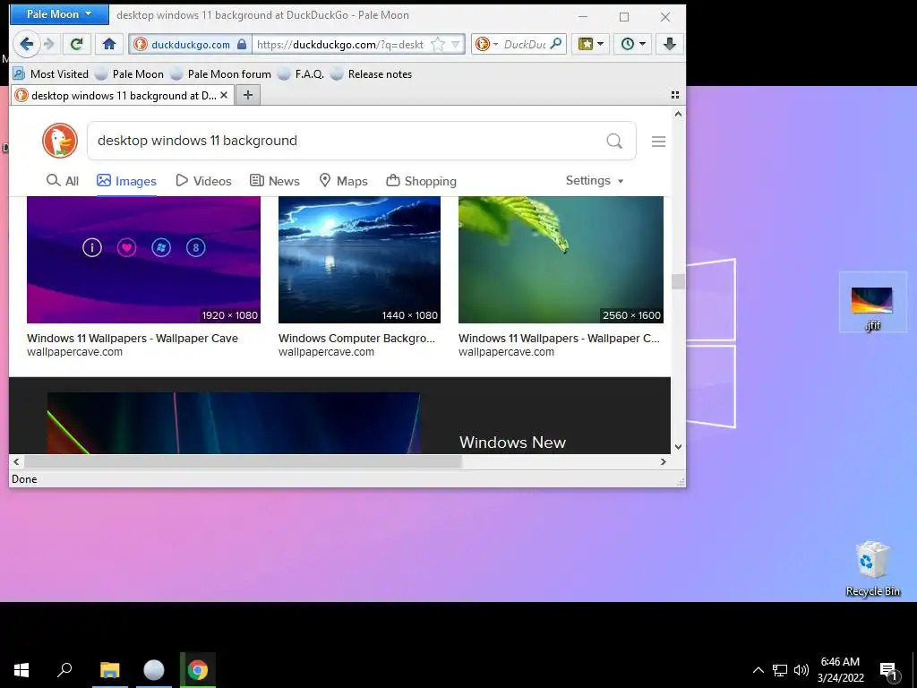The image size is (917, 688).
Task: Show all tabs grid icon
Action: [675, 95]
